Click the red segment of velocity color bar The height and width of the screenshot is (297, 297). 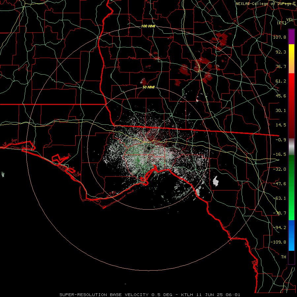[x=291, y=106]
